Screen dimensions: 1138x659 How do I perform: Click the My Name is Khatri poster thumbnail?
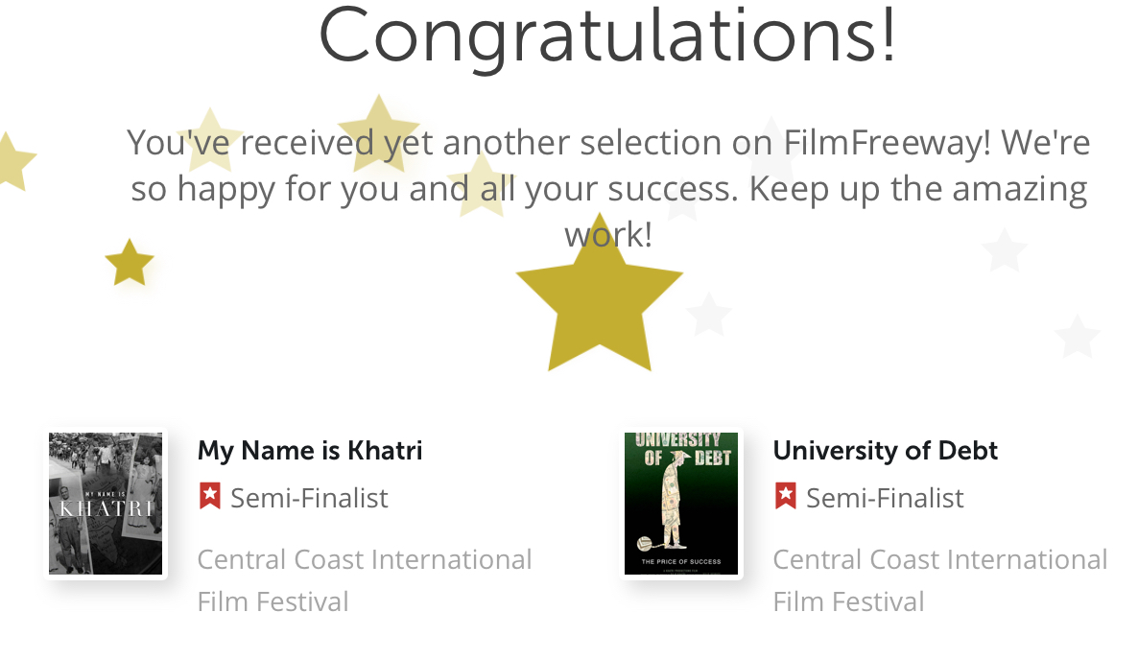click(x=106, y=504)
